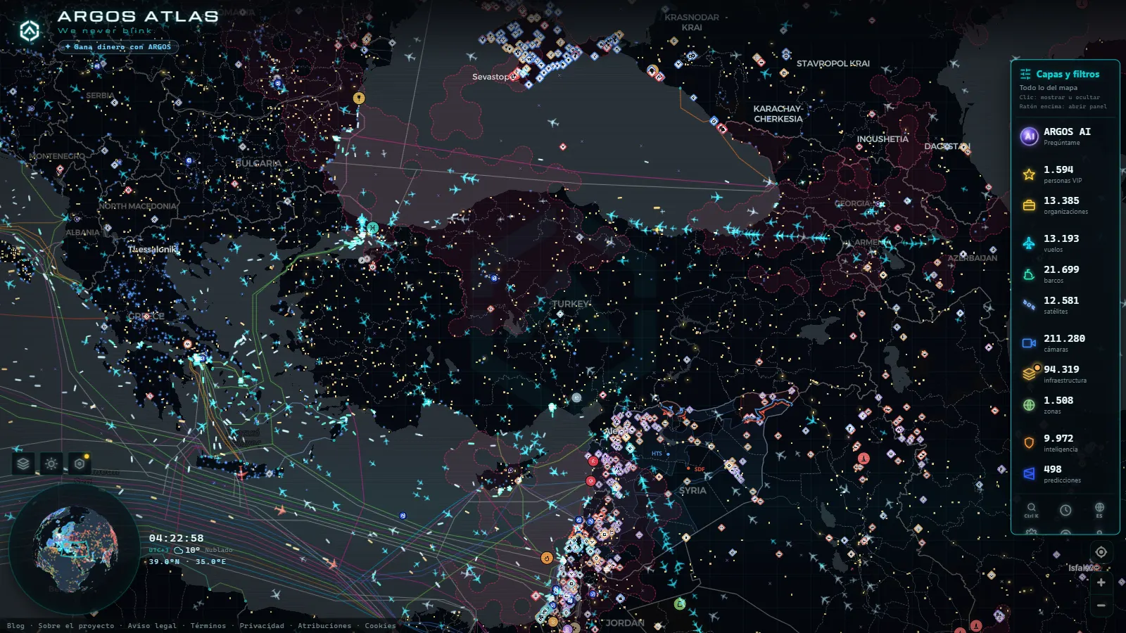
Task: Open the Cookies footer link
Action: (x=380, y=625)
